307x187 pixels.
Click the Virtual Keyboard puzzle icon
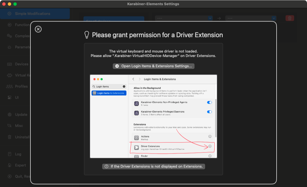pyautogui.click(x=9, y=75)
